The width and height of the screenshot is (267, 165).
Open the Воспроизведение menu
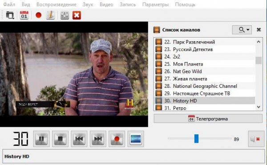coord(57,4)
